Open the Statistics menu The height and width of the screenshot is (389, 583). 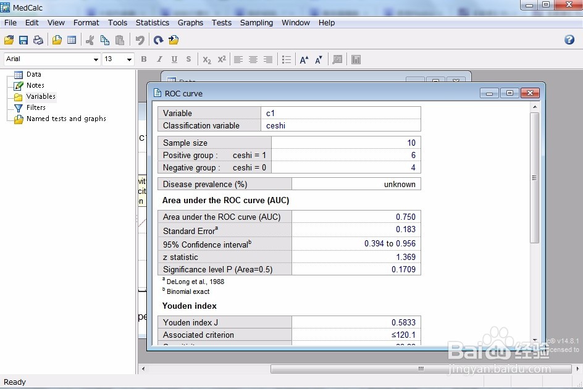click(x=153, y=23)
